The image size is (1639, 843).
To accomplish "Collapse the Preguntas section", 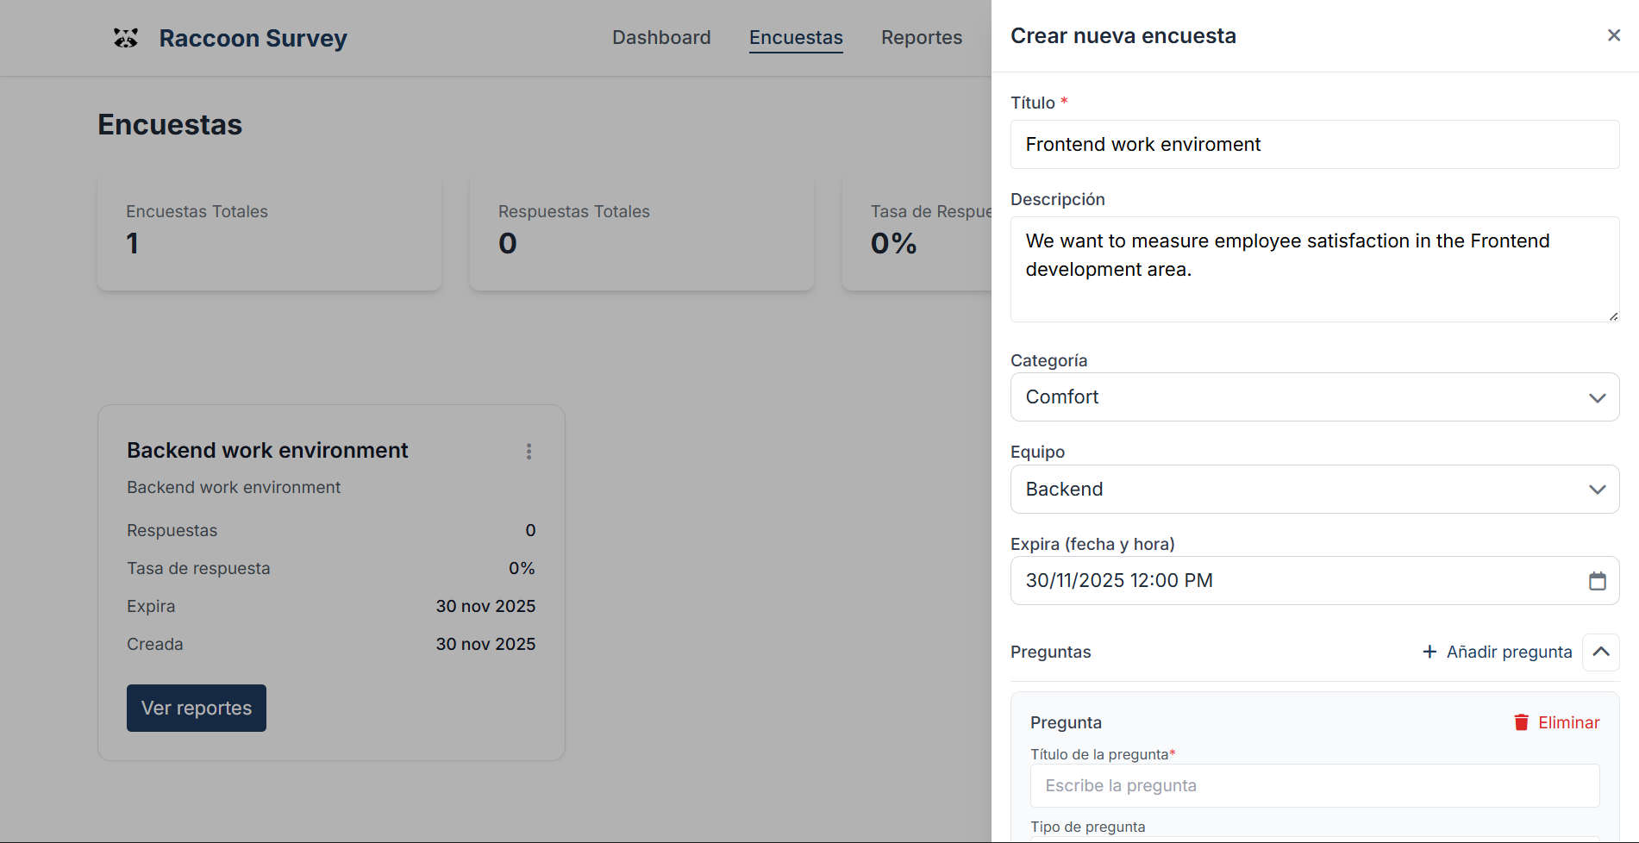I will click(1600, 652).
